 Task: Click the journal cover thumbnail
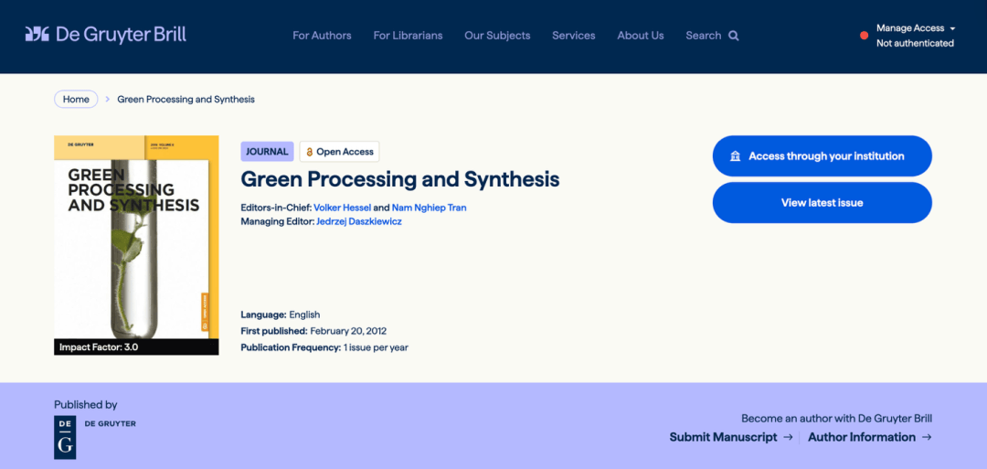pyautogui.click(x=136, y=245)
